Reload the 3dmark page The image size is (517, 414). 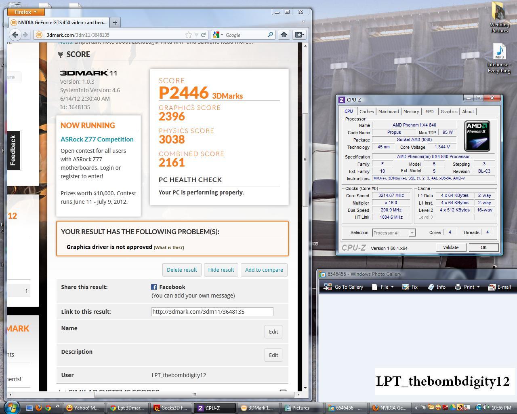click(x=204, y=35)
